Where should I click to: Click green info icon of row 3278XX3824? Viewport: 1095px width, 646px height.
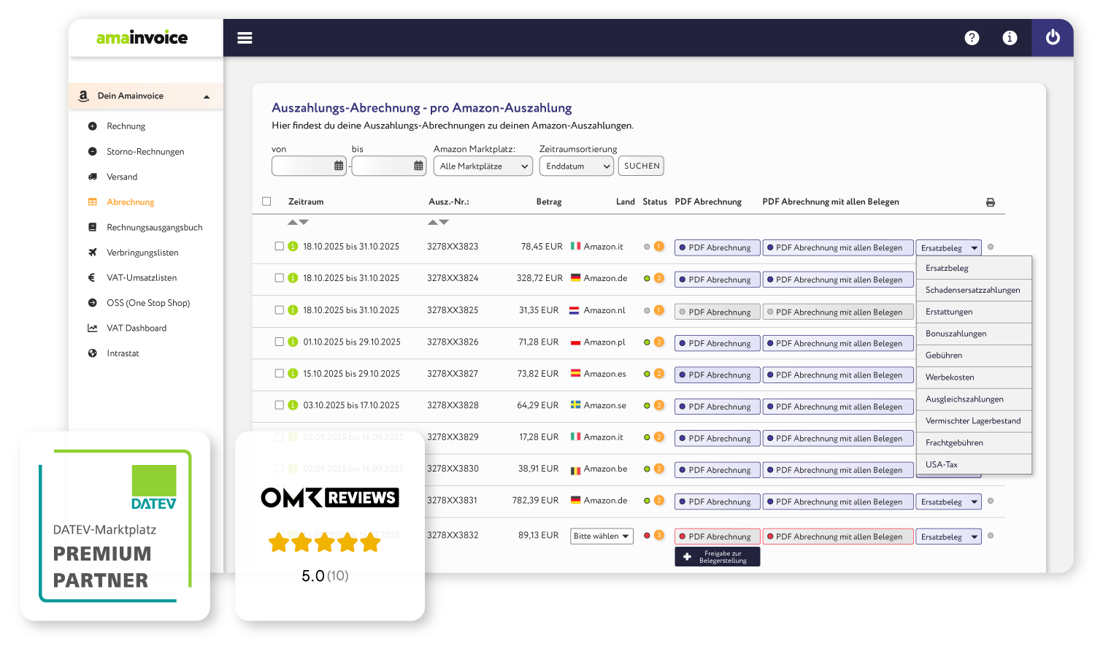293,278
